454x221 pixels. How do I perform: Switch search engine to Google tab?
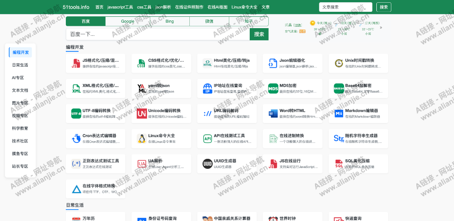[x=128, y=21]
